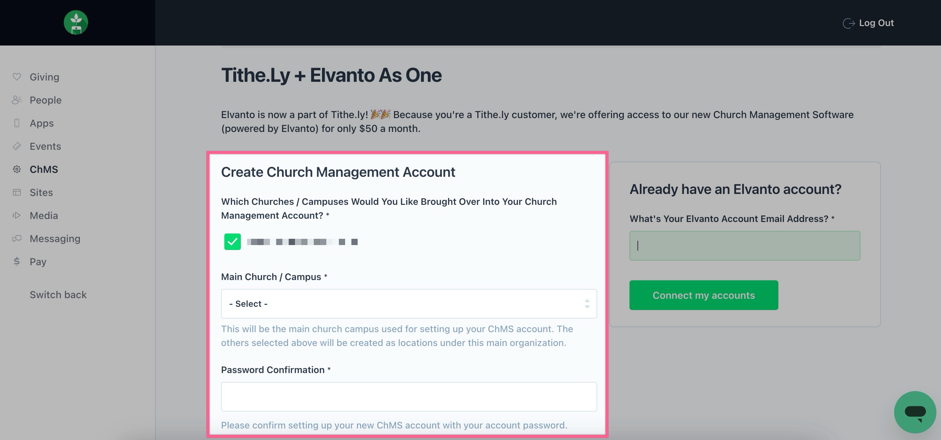Screen dimensions: 941x440
Task: Open Messaging in sidebar
Action: click(x=55, y=238)
